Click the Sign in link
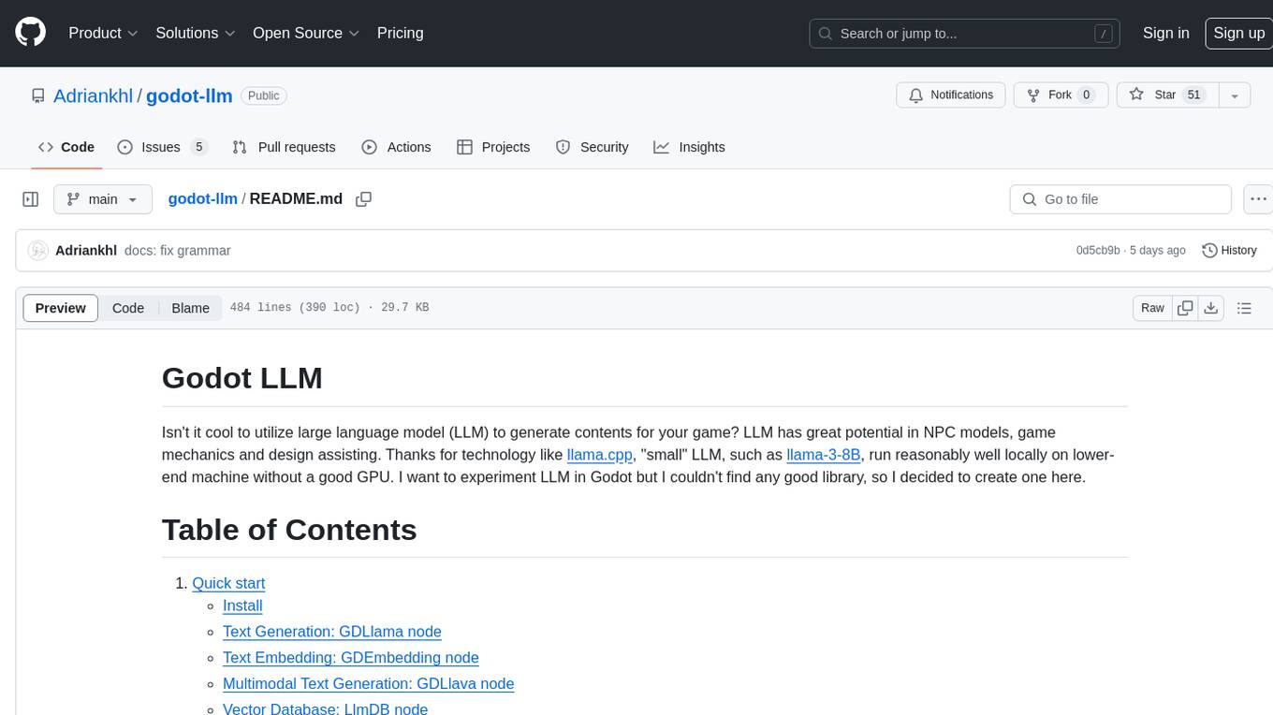The width and height of the screenshot is (1273, 715). point(1165,33)
